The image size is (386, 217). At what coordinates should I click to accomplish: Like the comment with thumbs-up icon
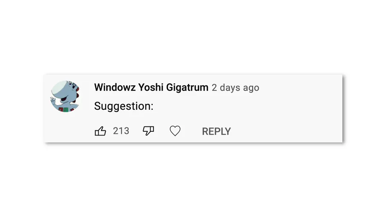[100, 131]
